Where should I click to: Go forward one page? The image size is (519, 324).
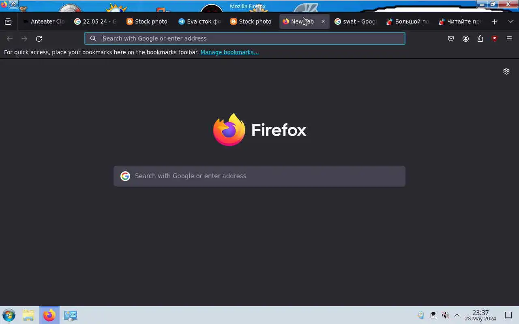tap(24, 38)
